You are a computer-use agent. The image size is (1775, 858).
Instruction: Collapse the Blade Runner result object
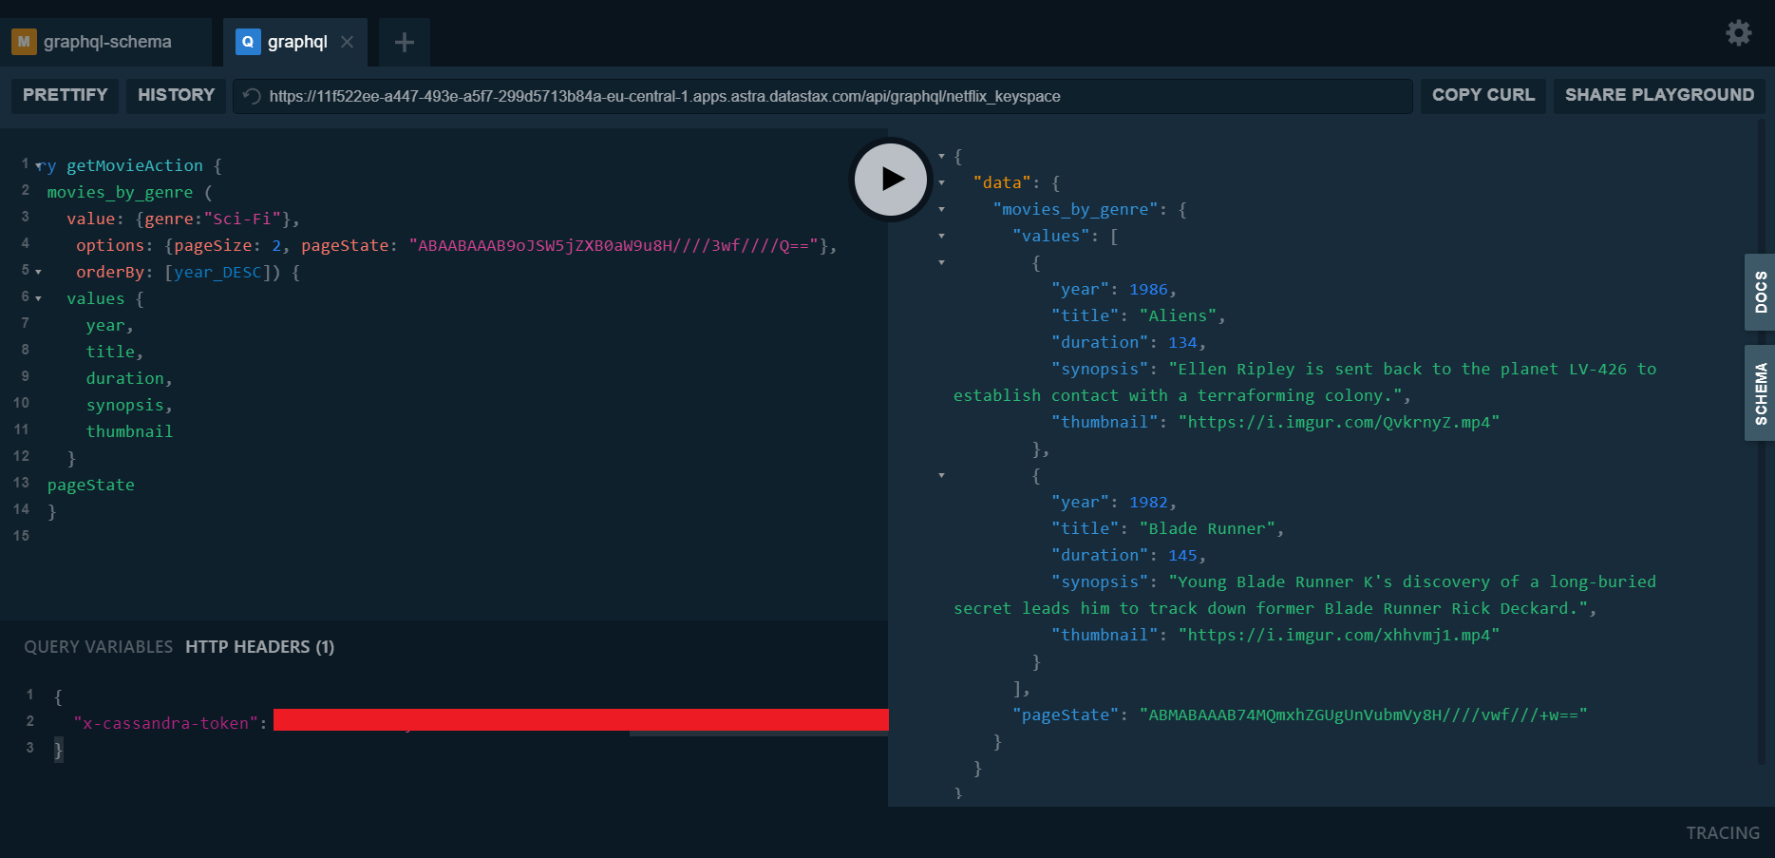pyautogui.click(x=941, y=475)
